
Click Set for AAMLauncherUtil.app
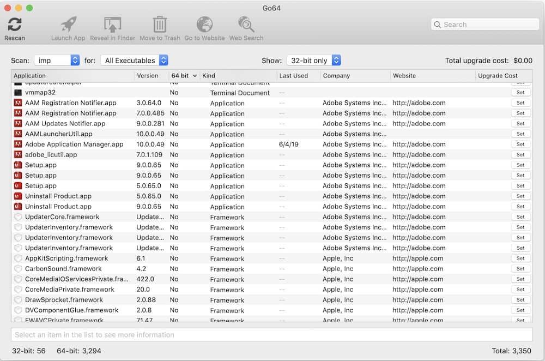click(520, 134)
